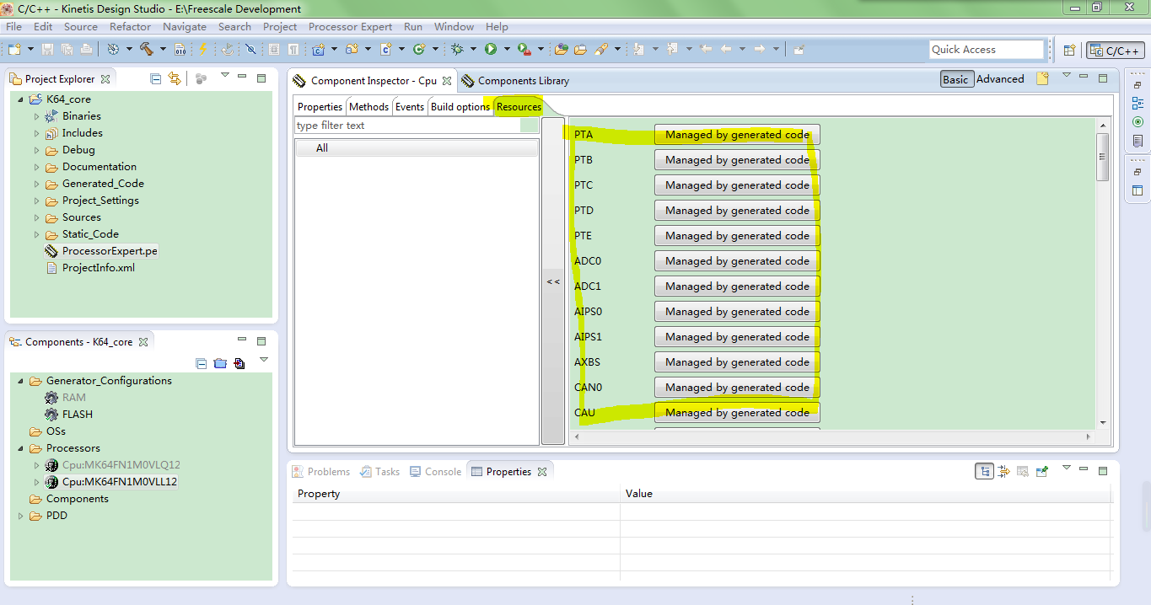
Task: Click Show Categories icon in Properties toolbar
Action: [984, 471]
